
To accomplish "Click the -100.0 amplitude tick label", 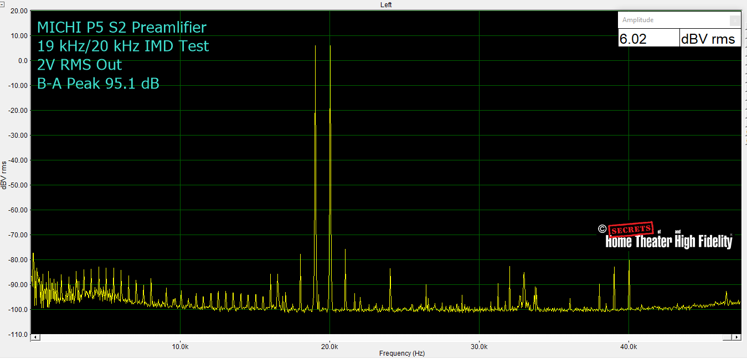I will [x=18, y=310].
